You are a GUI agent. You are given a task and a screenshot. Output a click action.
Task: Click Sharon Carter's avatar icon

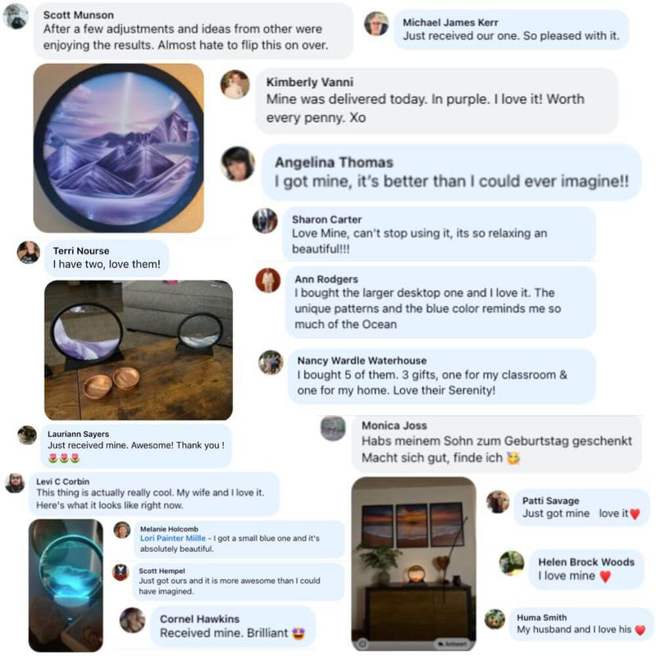tap(265, 221)
